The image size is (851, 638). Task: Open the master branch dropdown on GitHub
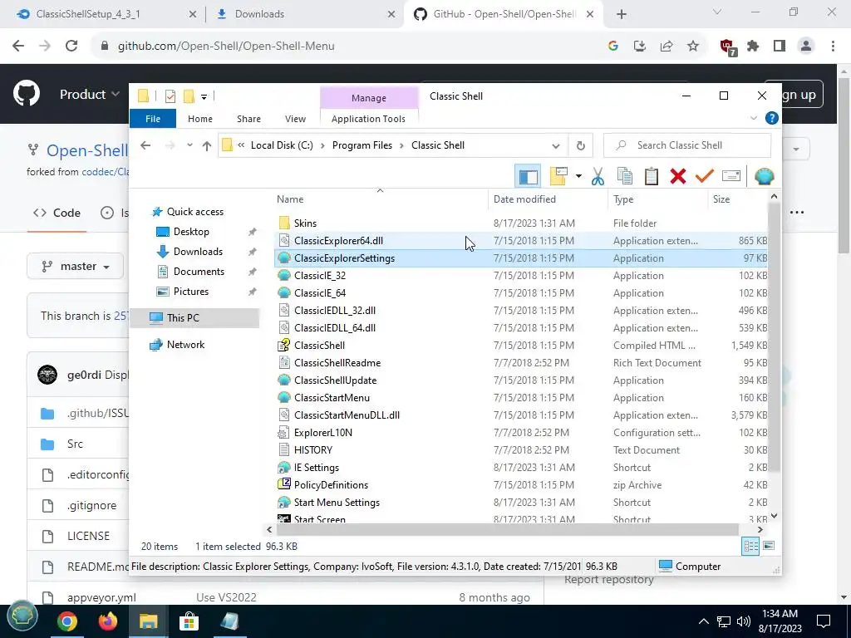tap(76, 267)
